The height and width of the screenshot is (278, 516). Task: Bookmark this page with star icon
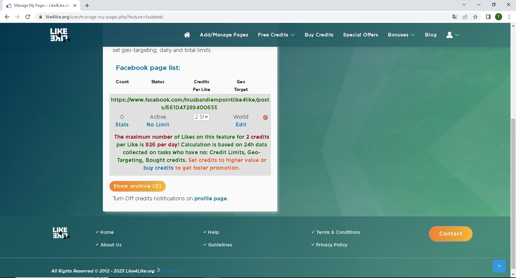(475, 17)
